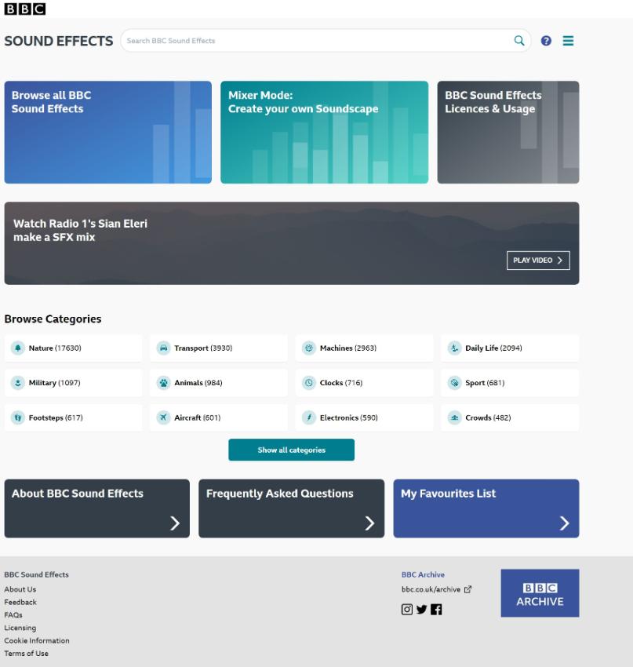Click the BBC Archive footer heading link
Screen dimensions: 633x667
423,574
